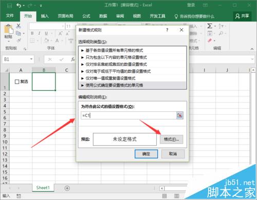Open the AutoSum dropdown arrow
The height and width of the screenshot is (200, 257).
tap(215, 26)
